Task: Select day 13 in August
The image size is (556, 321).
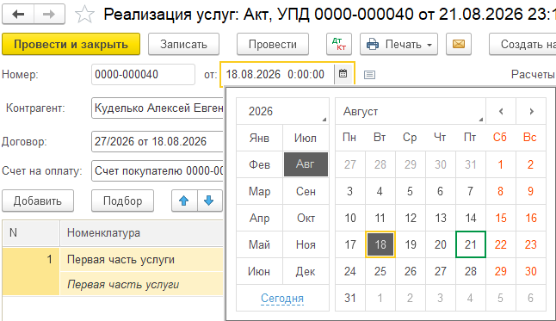Action: 441,218
